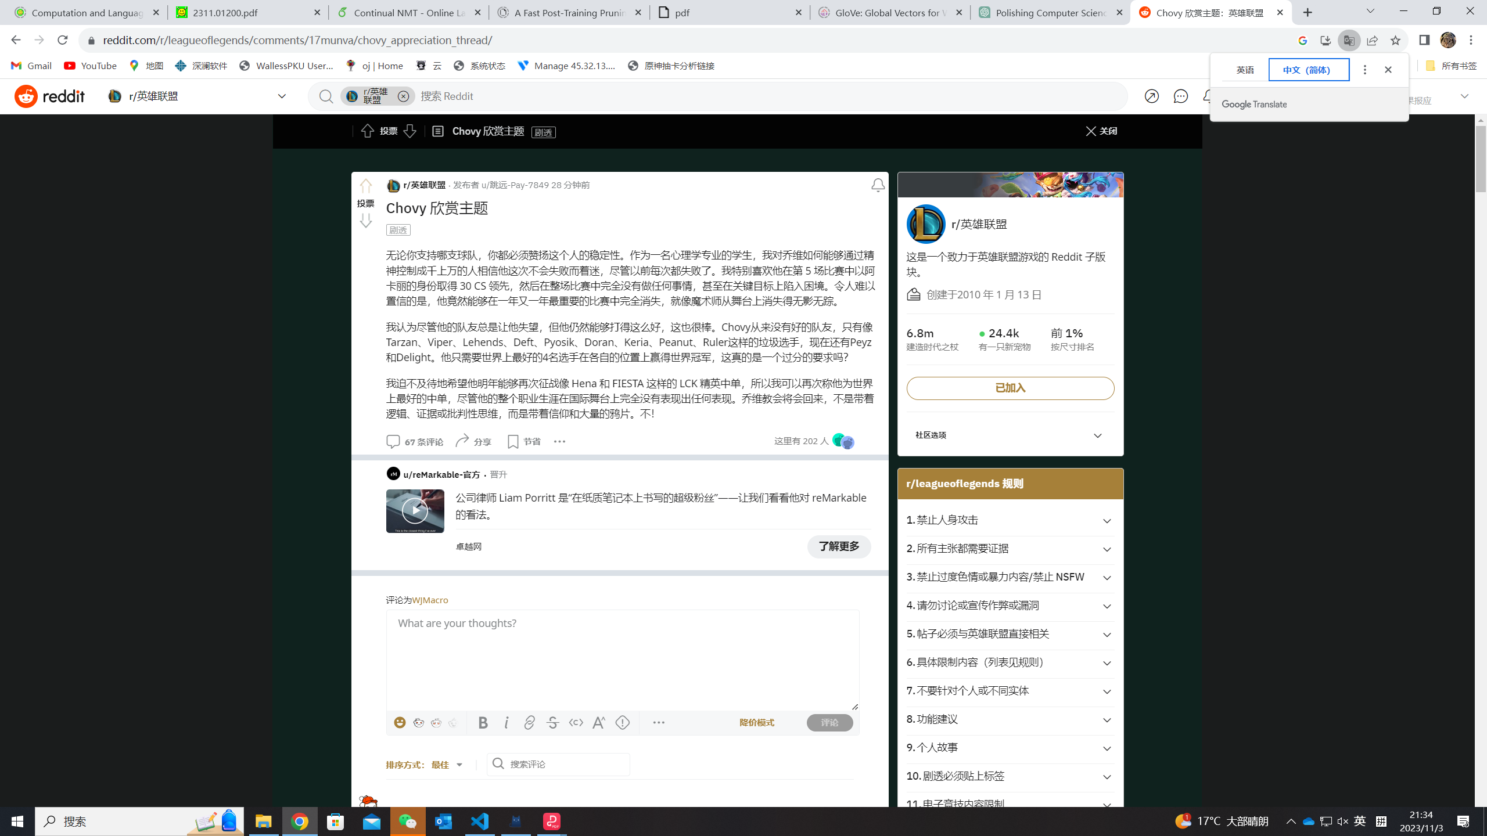1487x836 pixels.
Task: Toggle the spoiler formatting option
Action: click(622, 723)
